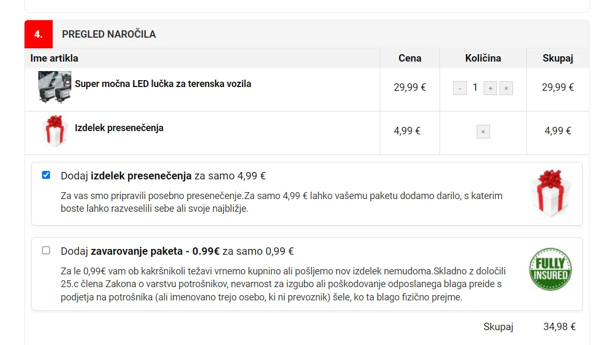Click the gift box thumbnail in table

click(54, 131)
